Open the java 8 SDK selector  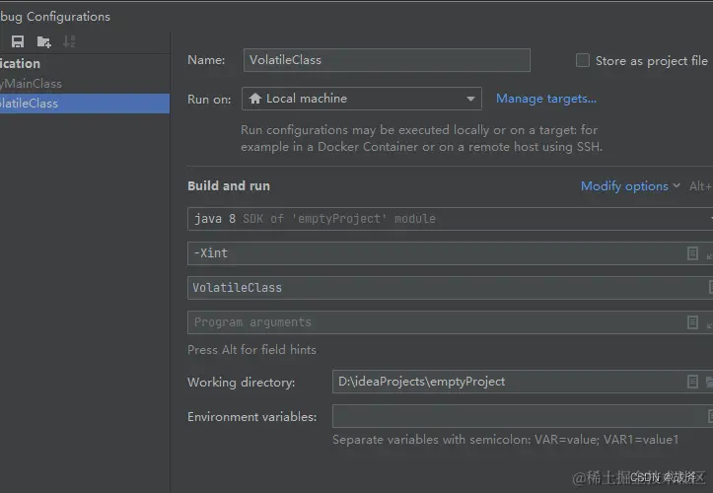pos(450,219)
